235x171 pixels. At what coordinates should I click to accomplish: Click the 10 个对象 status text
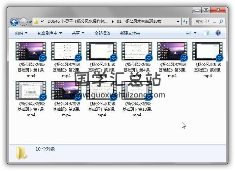pos(45,149)
